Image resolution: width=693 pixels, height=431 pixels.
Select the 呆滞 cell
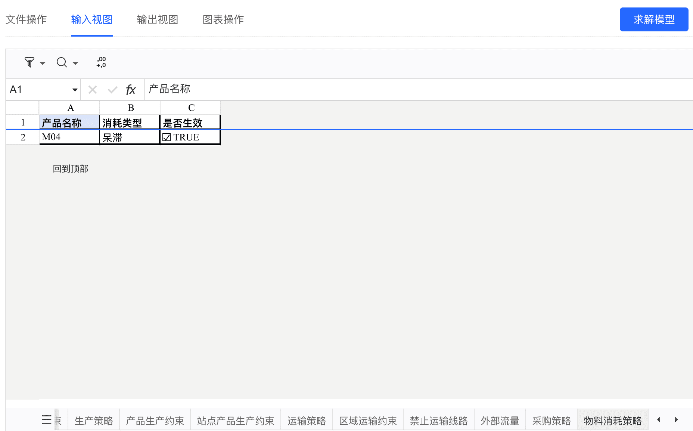pyautogui.click(x=130, y=137)
